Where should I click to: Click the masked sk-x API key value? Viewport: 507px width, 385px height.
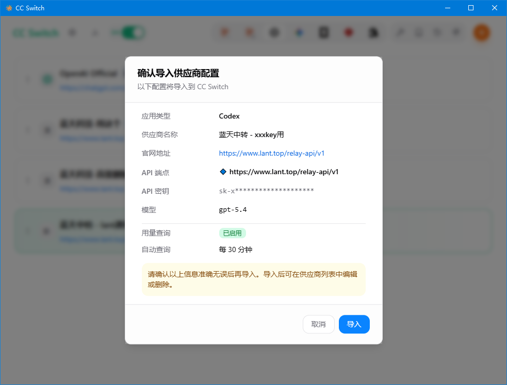click(267, 191)
